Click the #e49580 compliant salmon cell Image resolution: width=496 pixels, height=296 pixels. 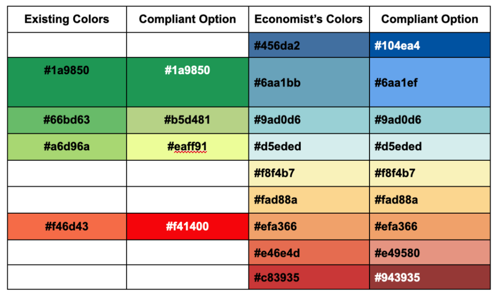pos(430,252)
